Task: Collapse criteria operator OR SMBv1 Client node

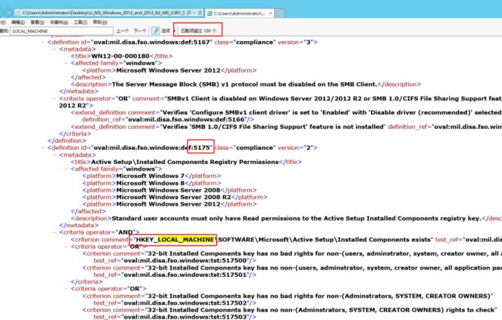Action: pos(55,98)
